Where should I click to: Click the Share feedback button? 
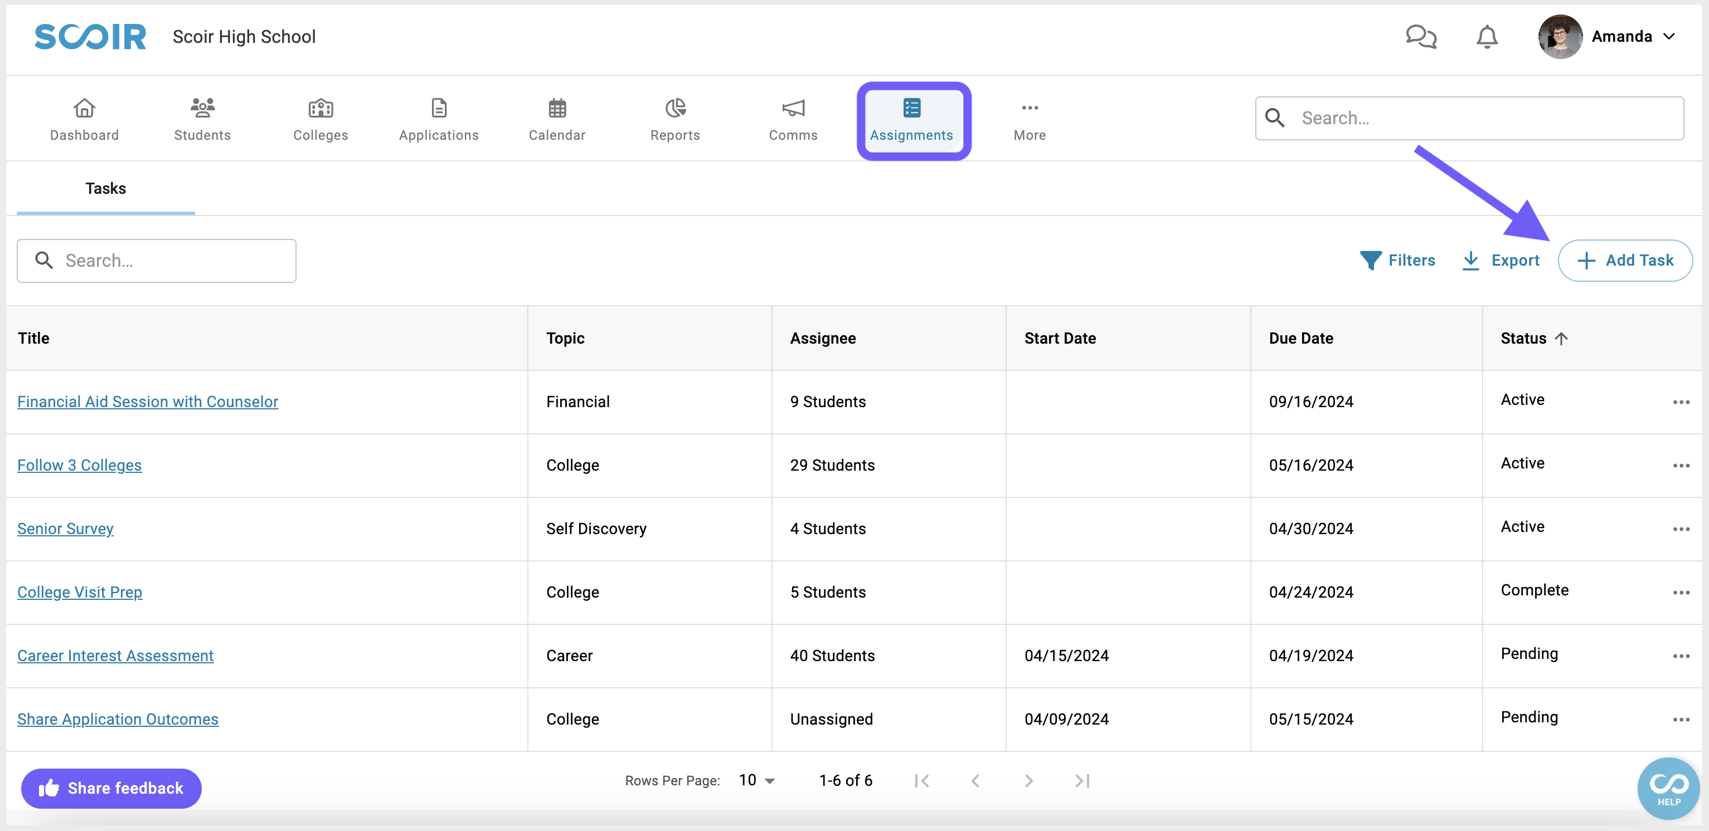click(111, 788)
